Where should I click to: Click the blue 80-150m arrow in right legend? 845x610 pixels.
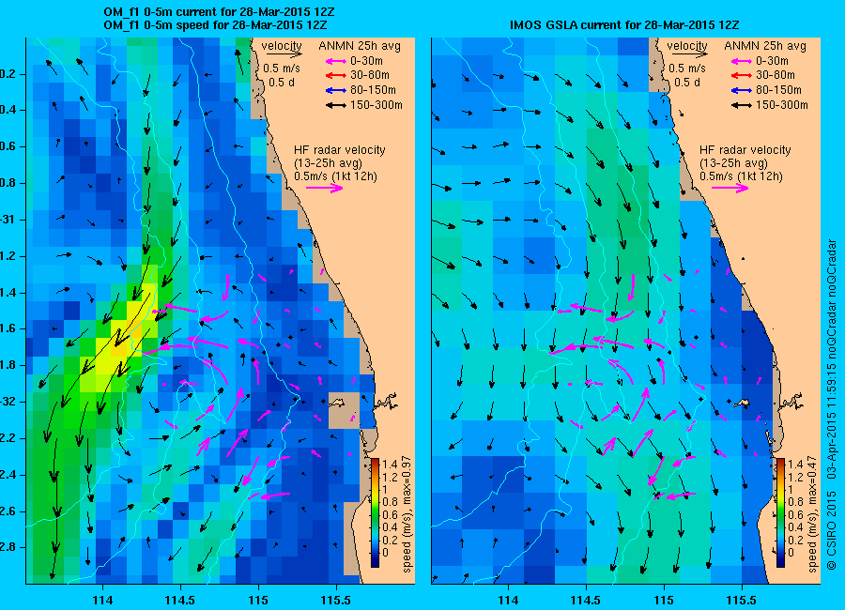742,90
